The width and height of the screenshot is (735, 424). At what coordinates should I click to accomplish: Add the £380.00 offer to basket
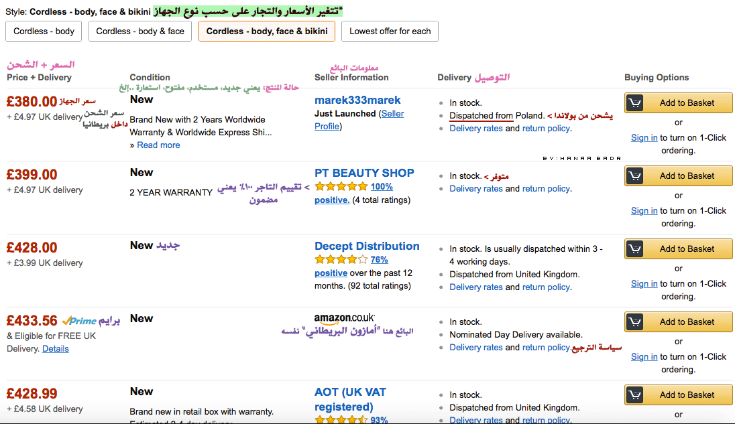tap(678, 103)
